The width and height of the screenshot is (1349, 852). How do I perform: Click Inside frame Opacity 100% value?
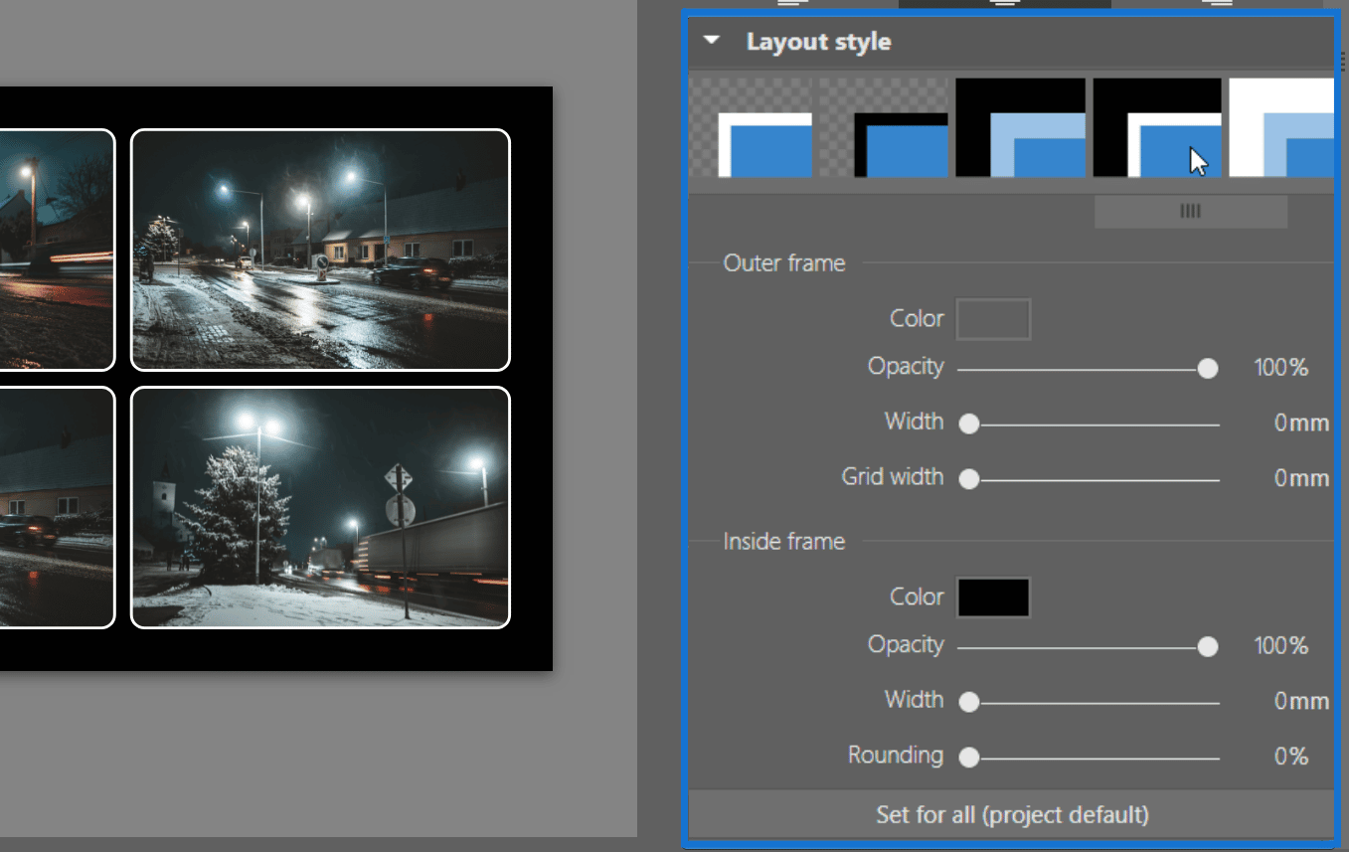pos(1281,646)
